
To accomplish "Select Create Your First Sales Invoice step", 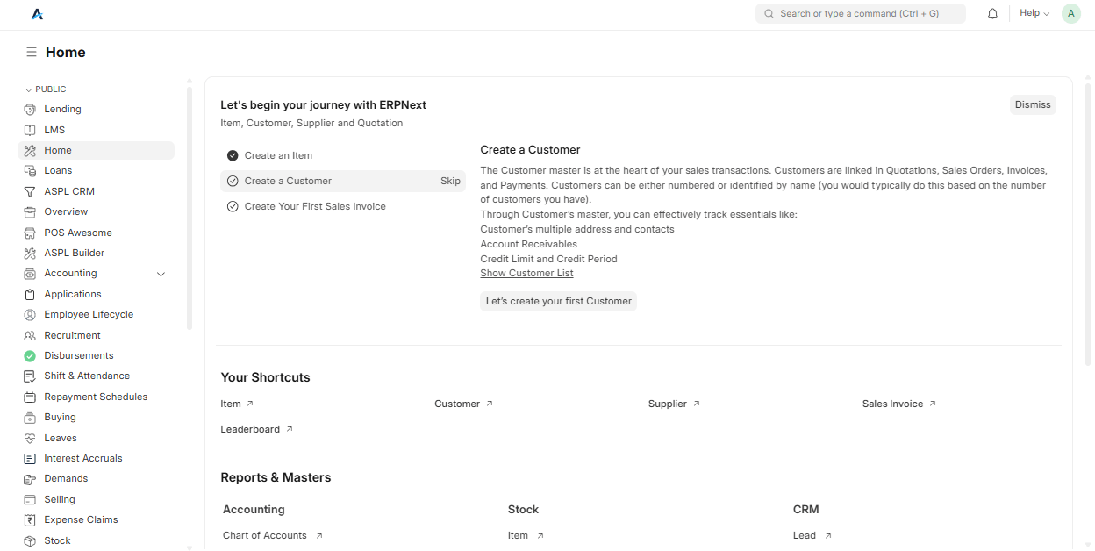I will point(314,206).
